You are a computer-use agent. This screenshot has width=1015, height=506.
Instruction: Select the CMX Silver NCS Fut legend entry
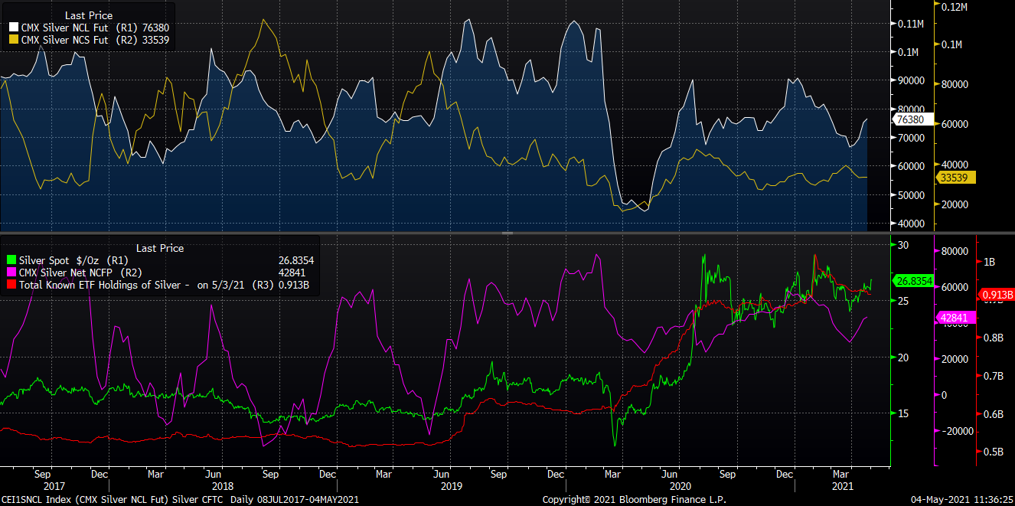point(64,38)
